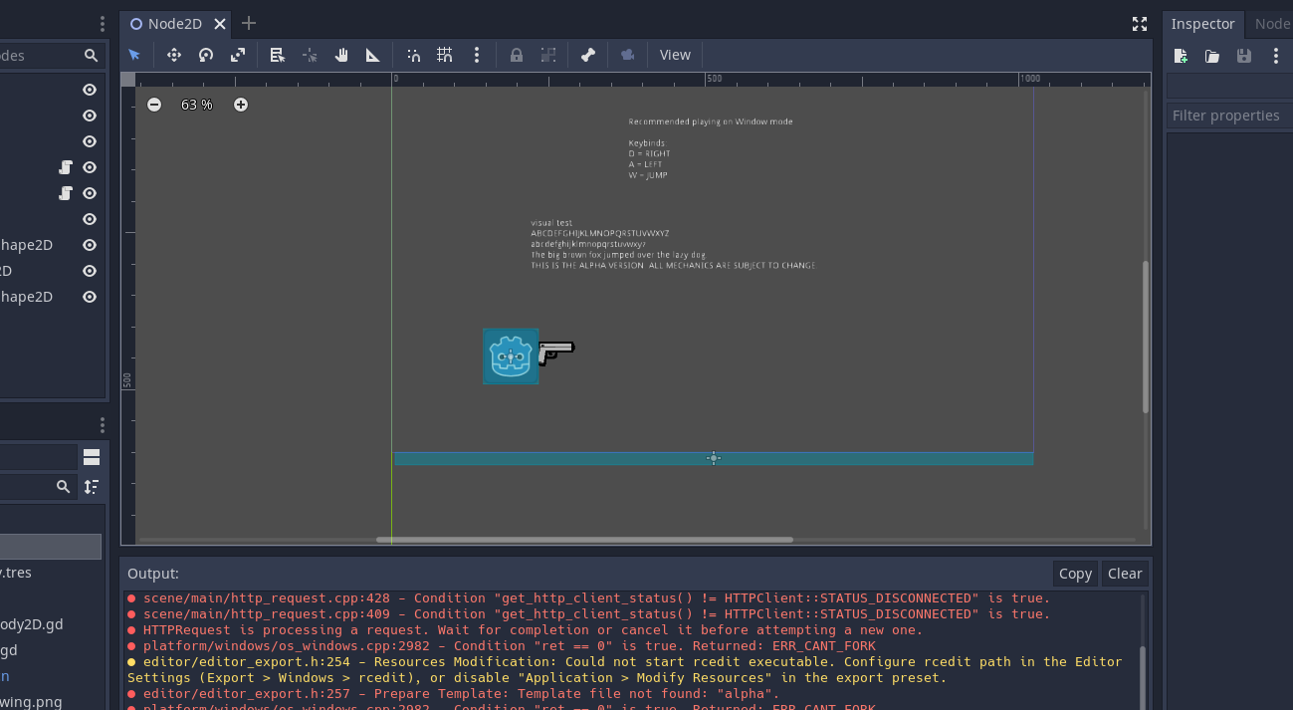Toggle smart snap in the toolbar
The width and height of the screenshot is (1293, 710).
[x=413, y=55]
